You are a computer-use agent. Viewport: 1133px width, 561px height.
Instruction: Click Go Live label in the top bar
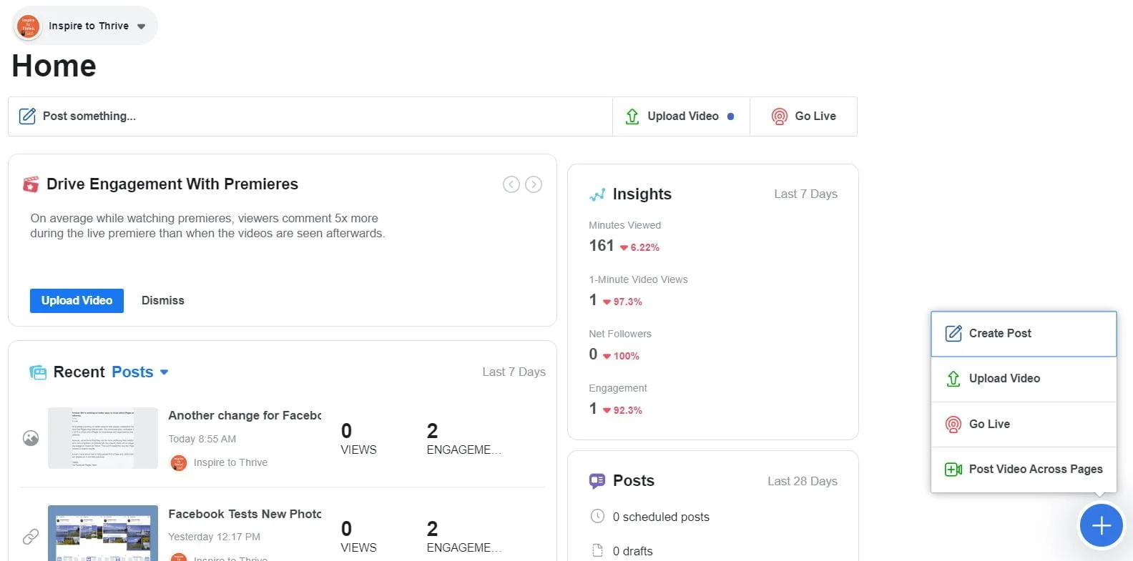tap(815, 116)
